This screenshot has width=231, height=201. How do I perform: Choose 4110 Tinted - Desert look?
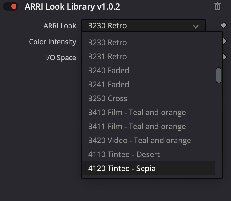point(148,155)
